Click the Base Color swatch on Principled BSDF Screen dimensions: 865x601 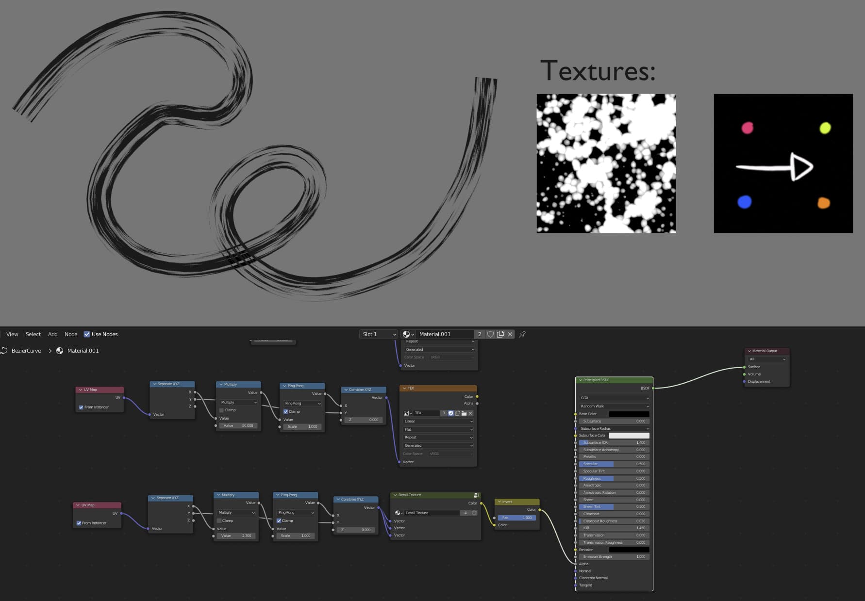pyautogui.click(x=629, y=414)
